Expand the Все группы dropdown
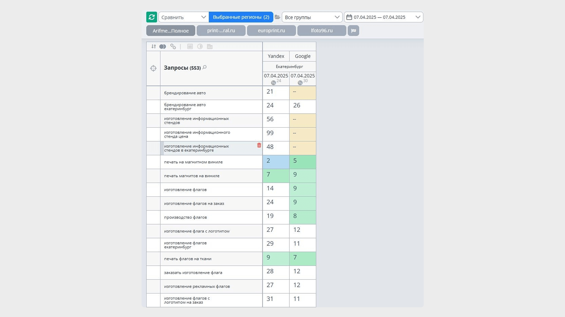 pos(312,17)
